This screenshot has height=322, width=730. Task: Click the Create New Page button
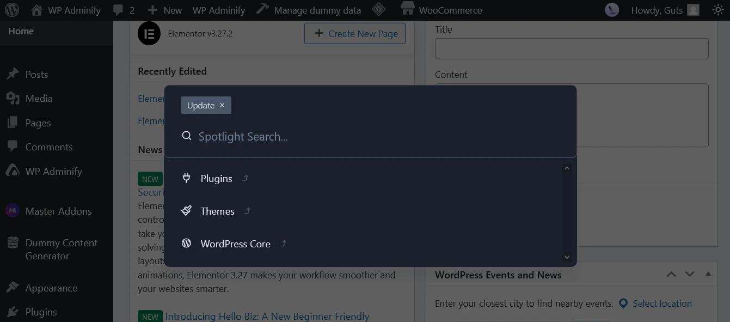[354, 33]
